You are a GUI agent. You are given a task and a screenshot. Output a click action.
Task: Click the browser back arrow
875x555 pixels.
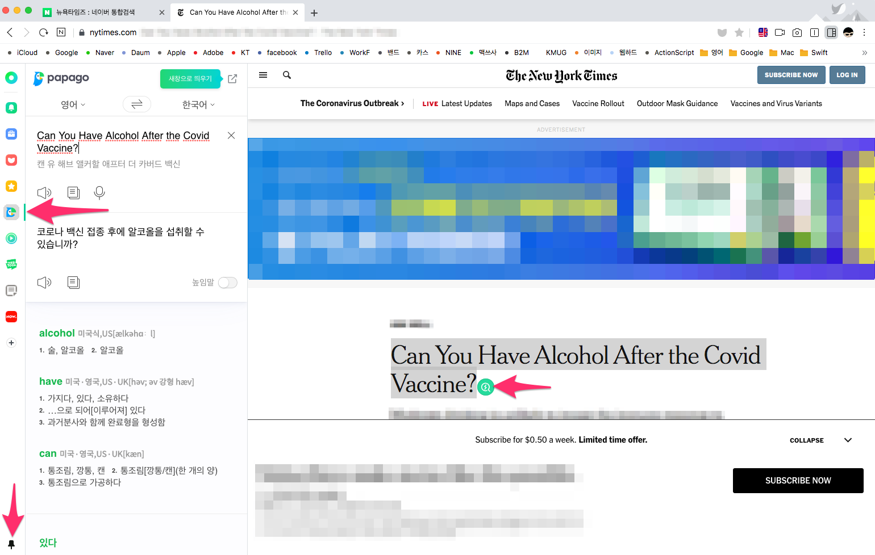[10, 32]
